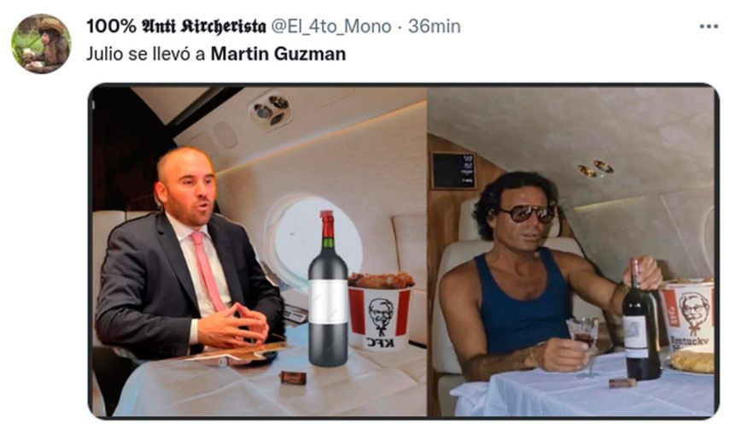The image size is (736, 434).
Task: Click the bold "Martin Guzman" text
Action: [x=277, y=54]
